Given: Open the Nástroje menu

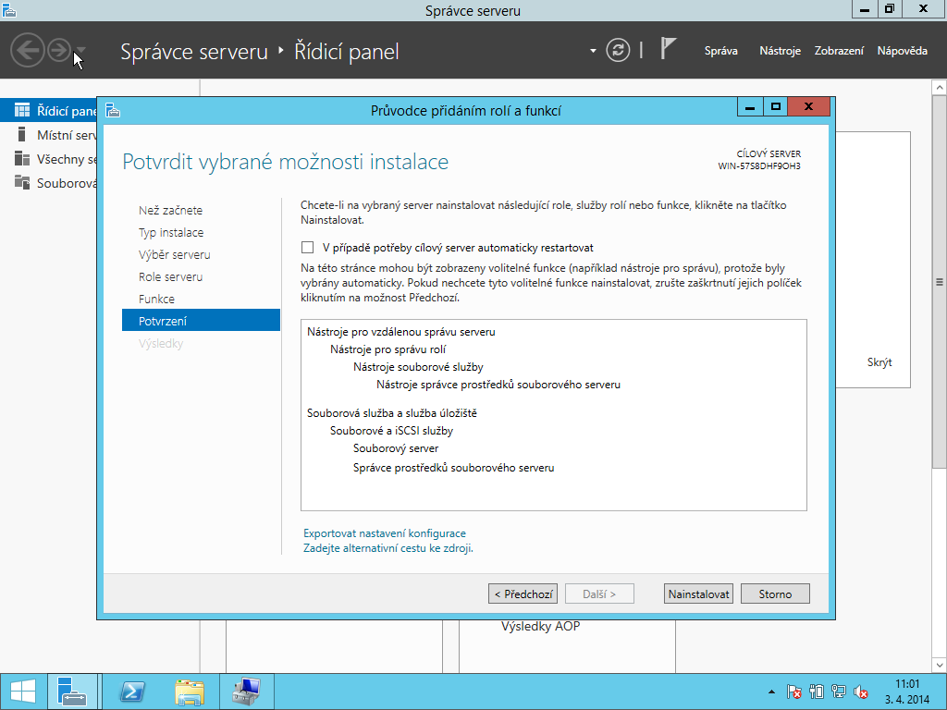Looking at the screenshot, I should coord(780,51).
